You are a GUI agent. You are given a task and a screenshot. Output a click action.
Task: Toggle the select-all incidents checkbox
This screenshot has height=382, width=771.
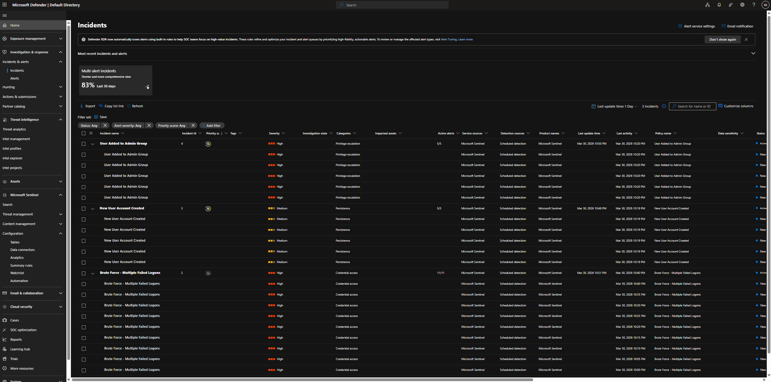84,133
